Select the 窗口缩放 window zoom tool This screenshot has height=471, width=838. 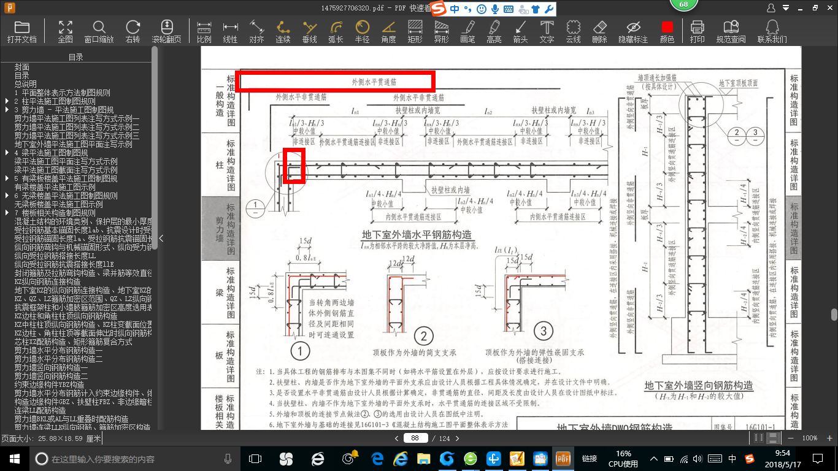coord(99,31)
